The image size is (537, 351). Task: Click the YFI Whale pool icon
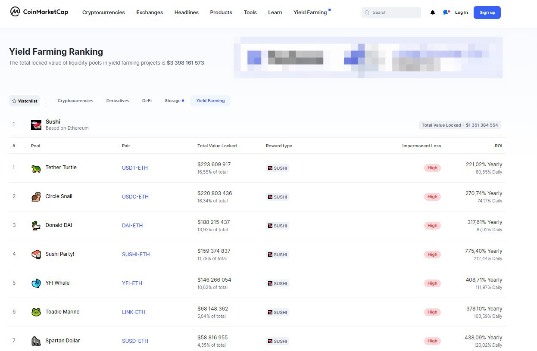tap(36, 283)
